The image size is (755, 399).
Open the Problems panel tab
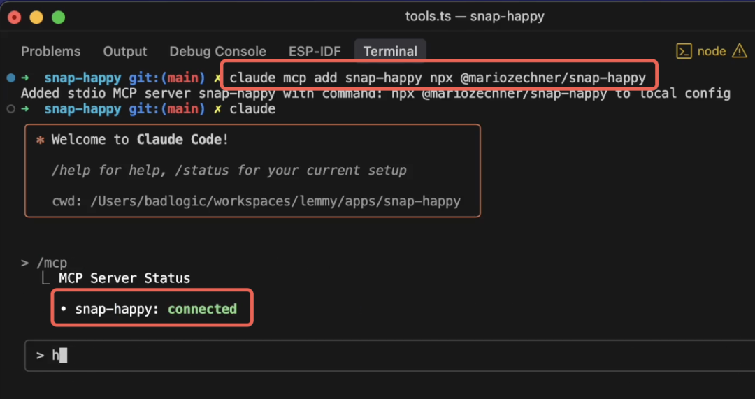pyautogui.click(x=50, y=52)
